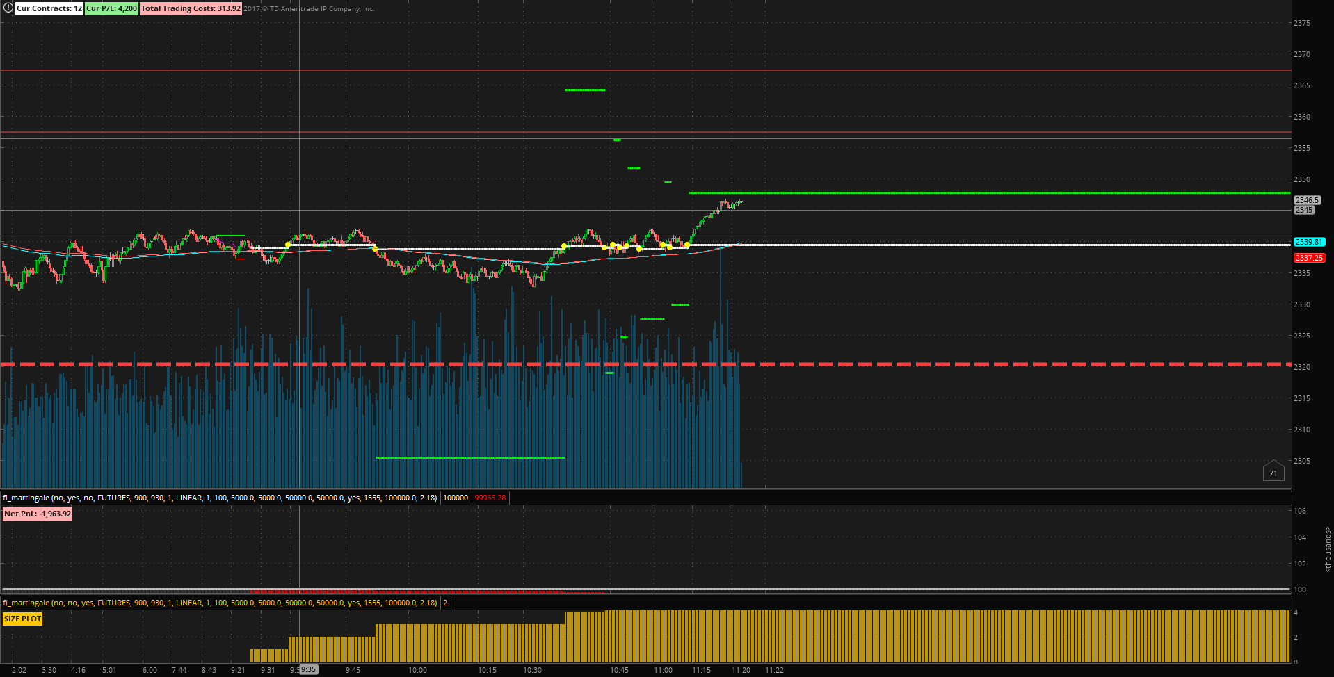The height and width of the screenshot is (677, 1334).
Task: Select the red dashed horizontal line at 2320
Action: coord(645,364)
